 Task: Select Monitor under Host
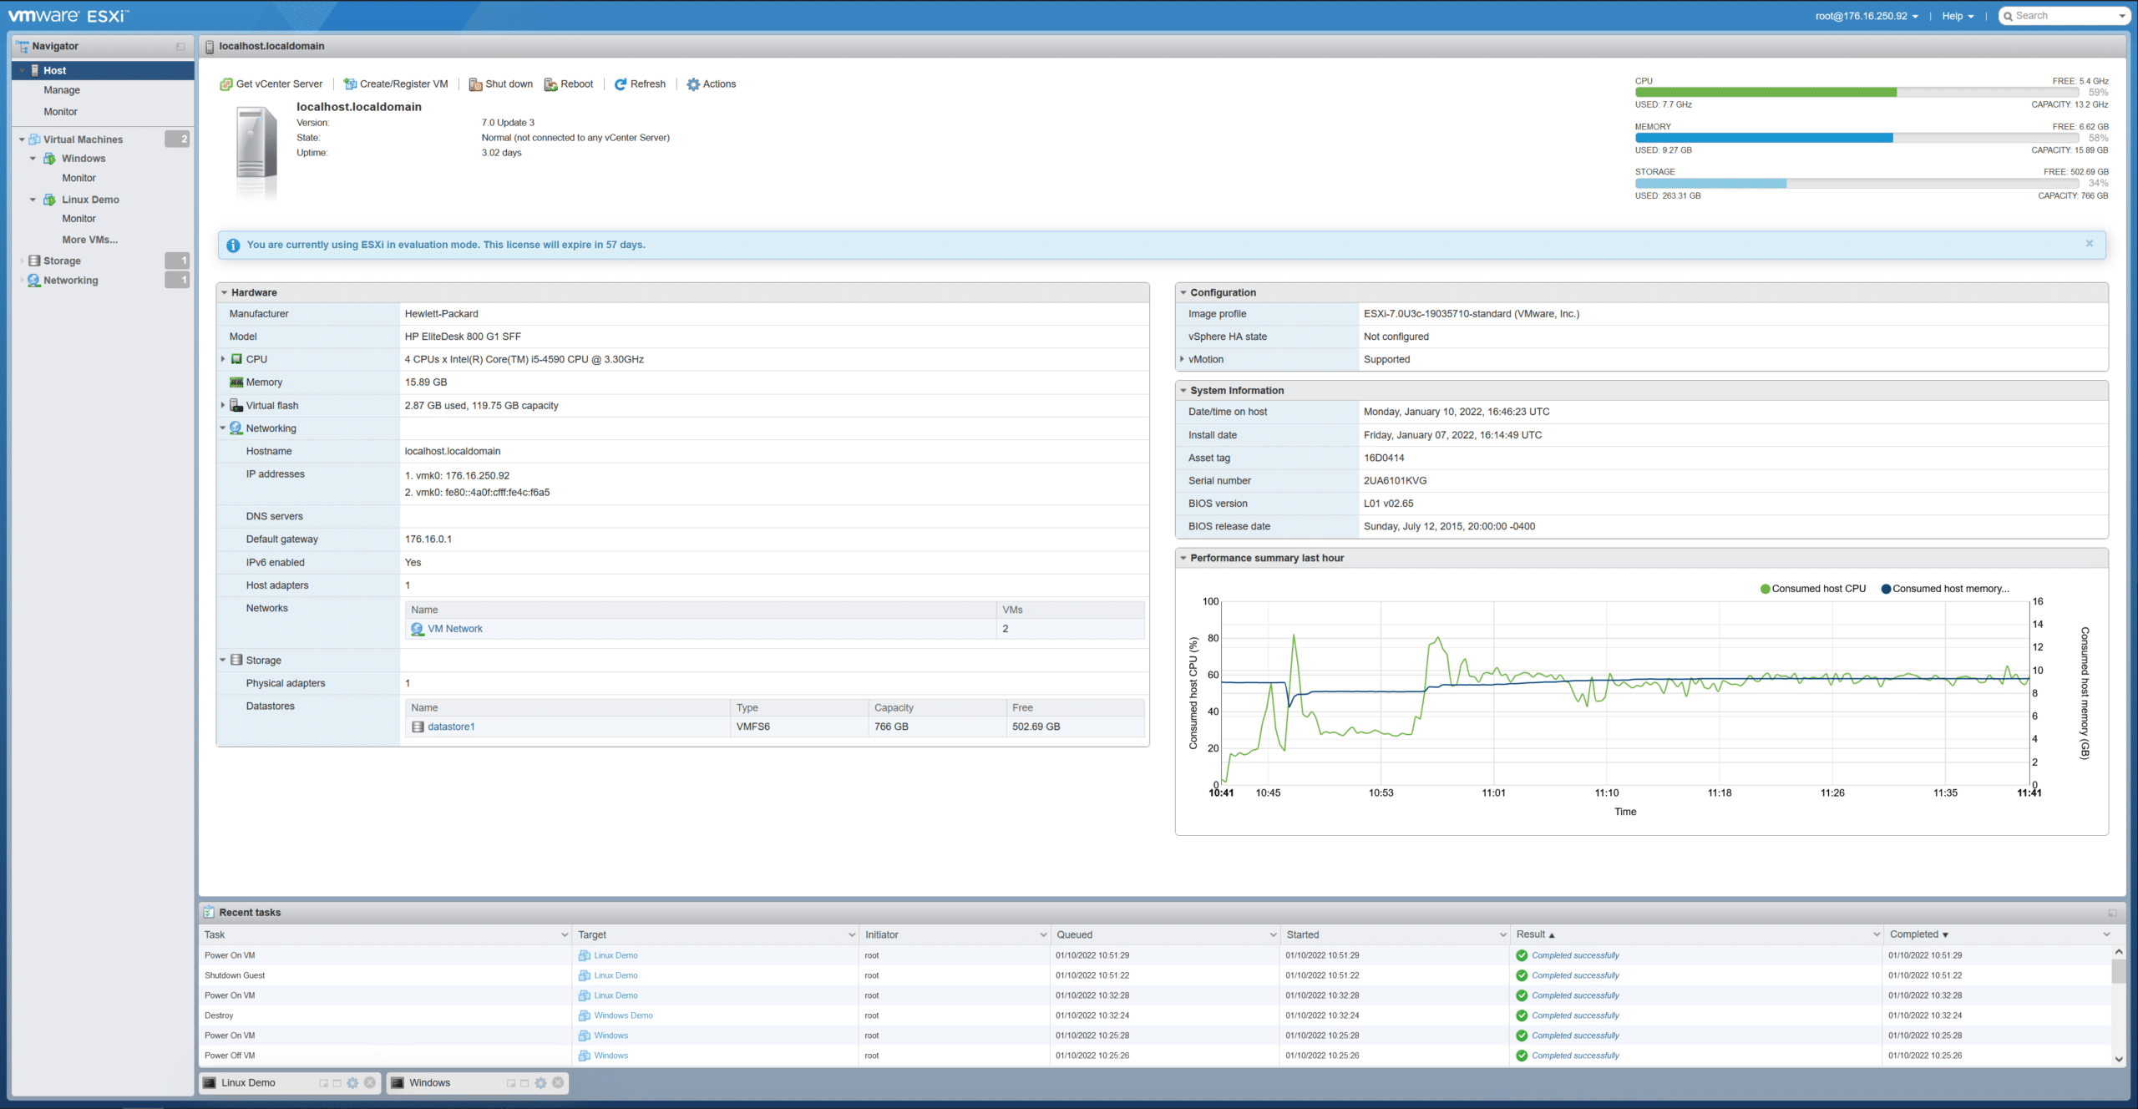[x=60, y=112]
